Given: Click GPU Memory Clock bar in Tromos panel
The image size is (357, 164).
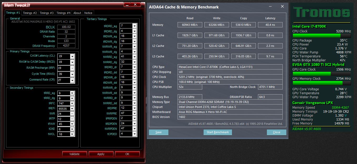Looking at the screenshot, I should click(322, 83).
